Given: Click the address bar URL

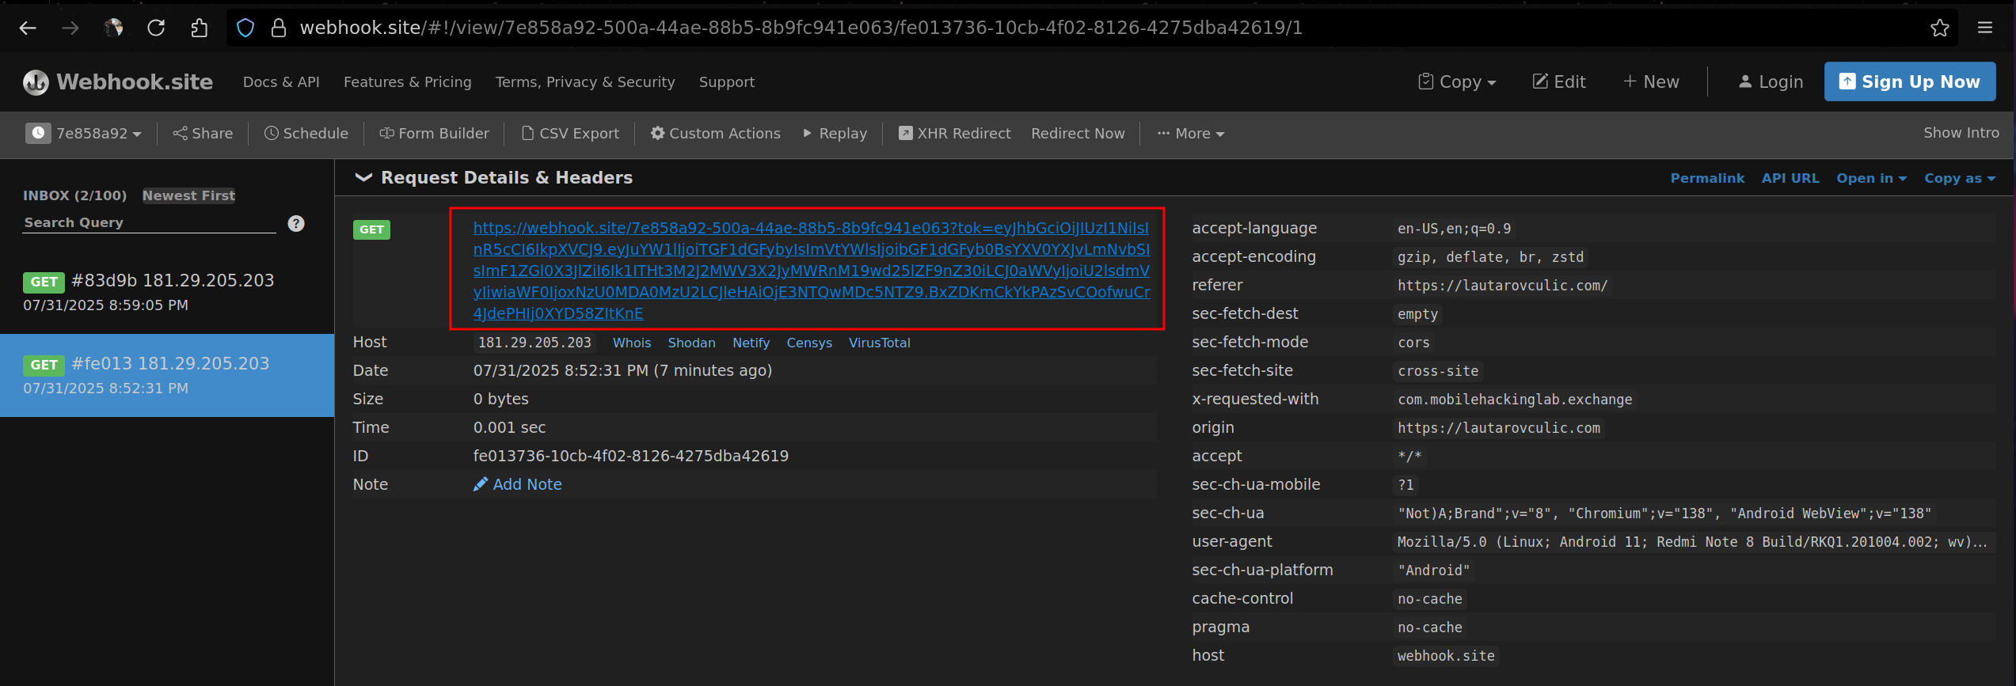Looking at the screenshot, I should [801, 28].
